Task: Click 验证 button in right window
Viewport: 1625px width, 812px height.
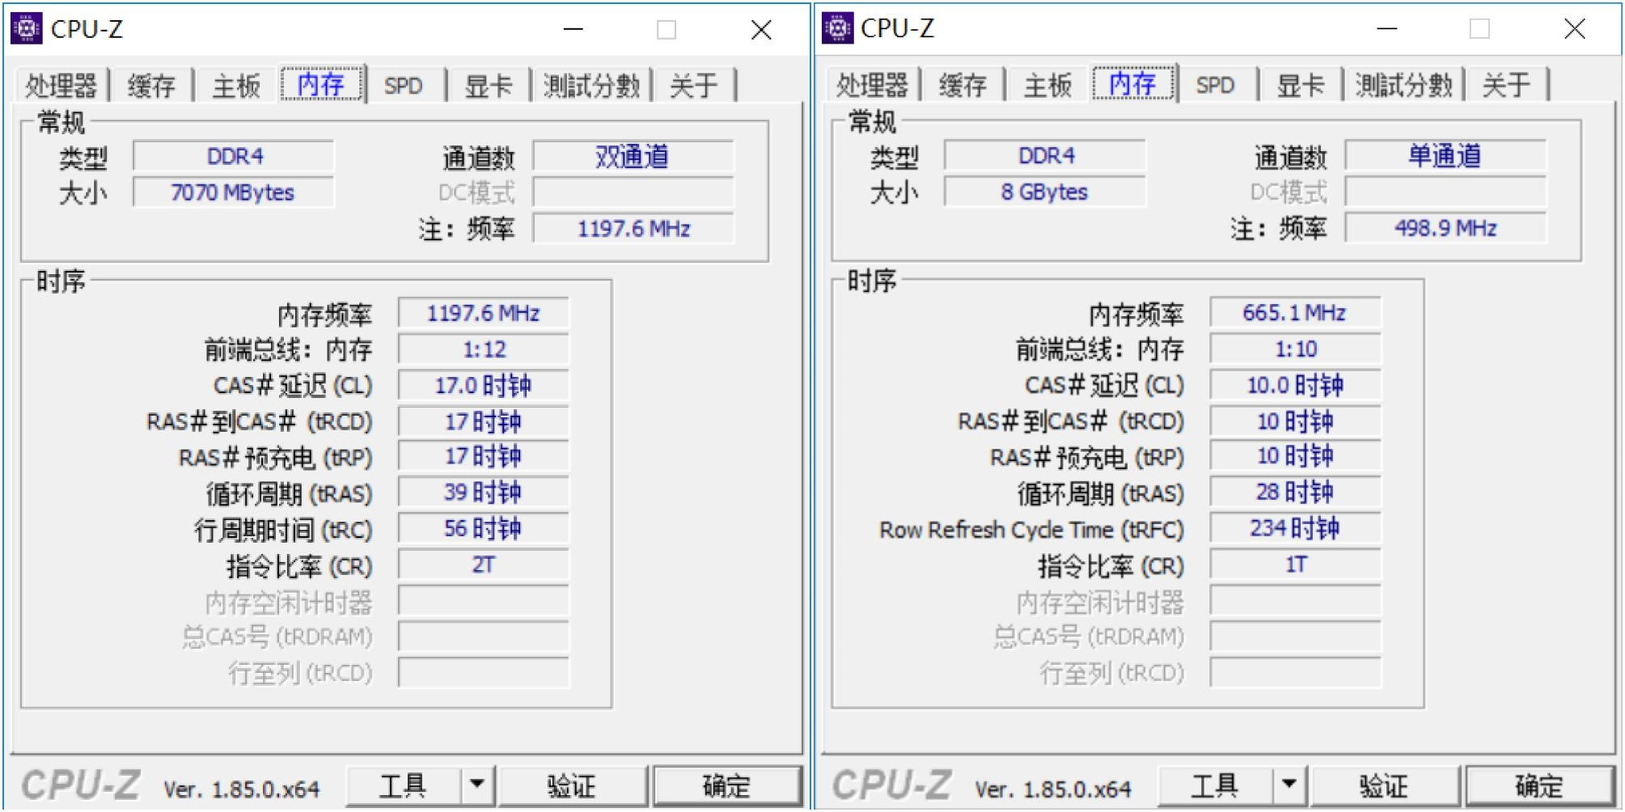Action: (x=1383, y=785)
